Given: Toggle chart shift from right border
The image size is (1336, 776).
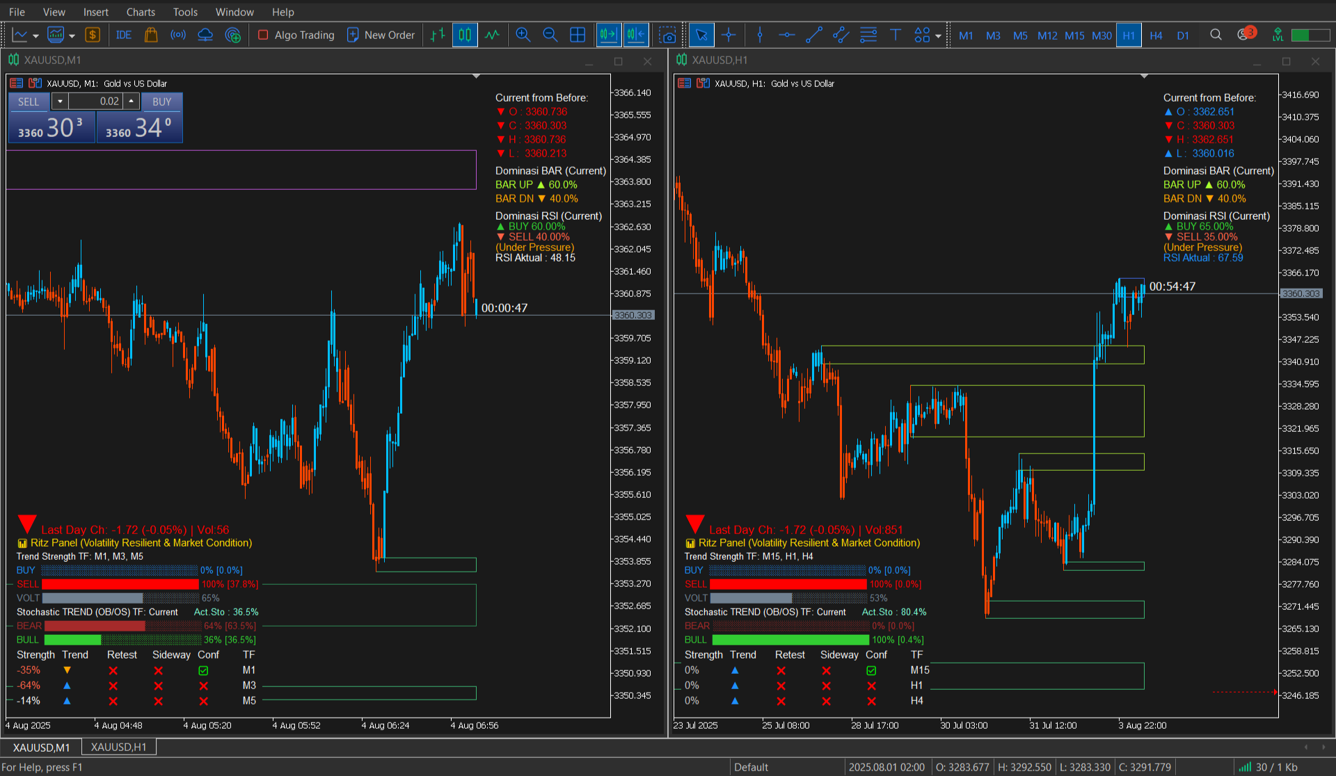Looking at the screenshot, I should pos(636,35).
